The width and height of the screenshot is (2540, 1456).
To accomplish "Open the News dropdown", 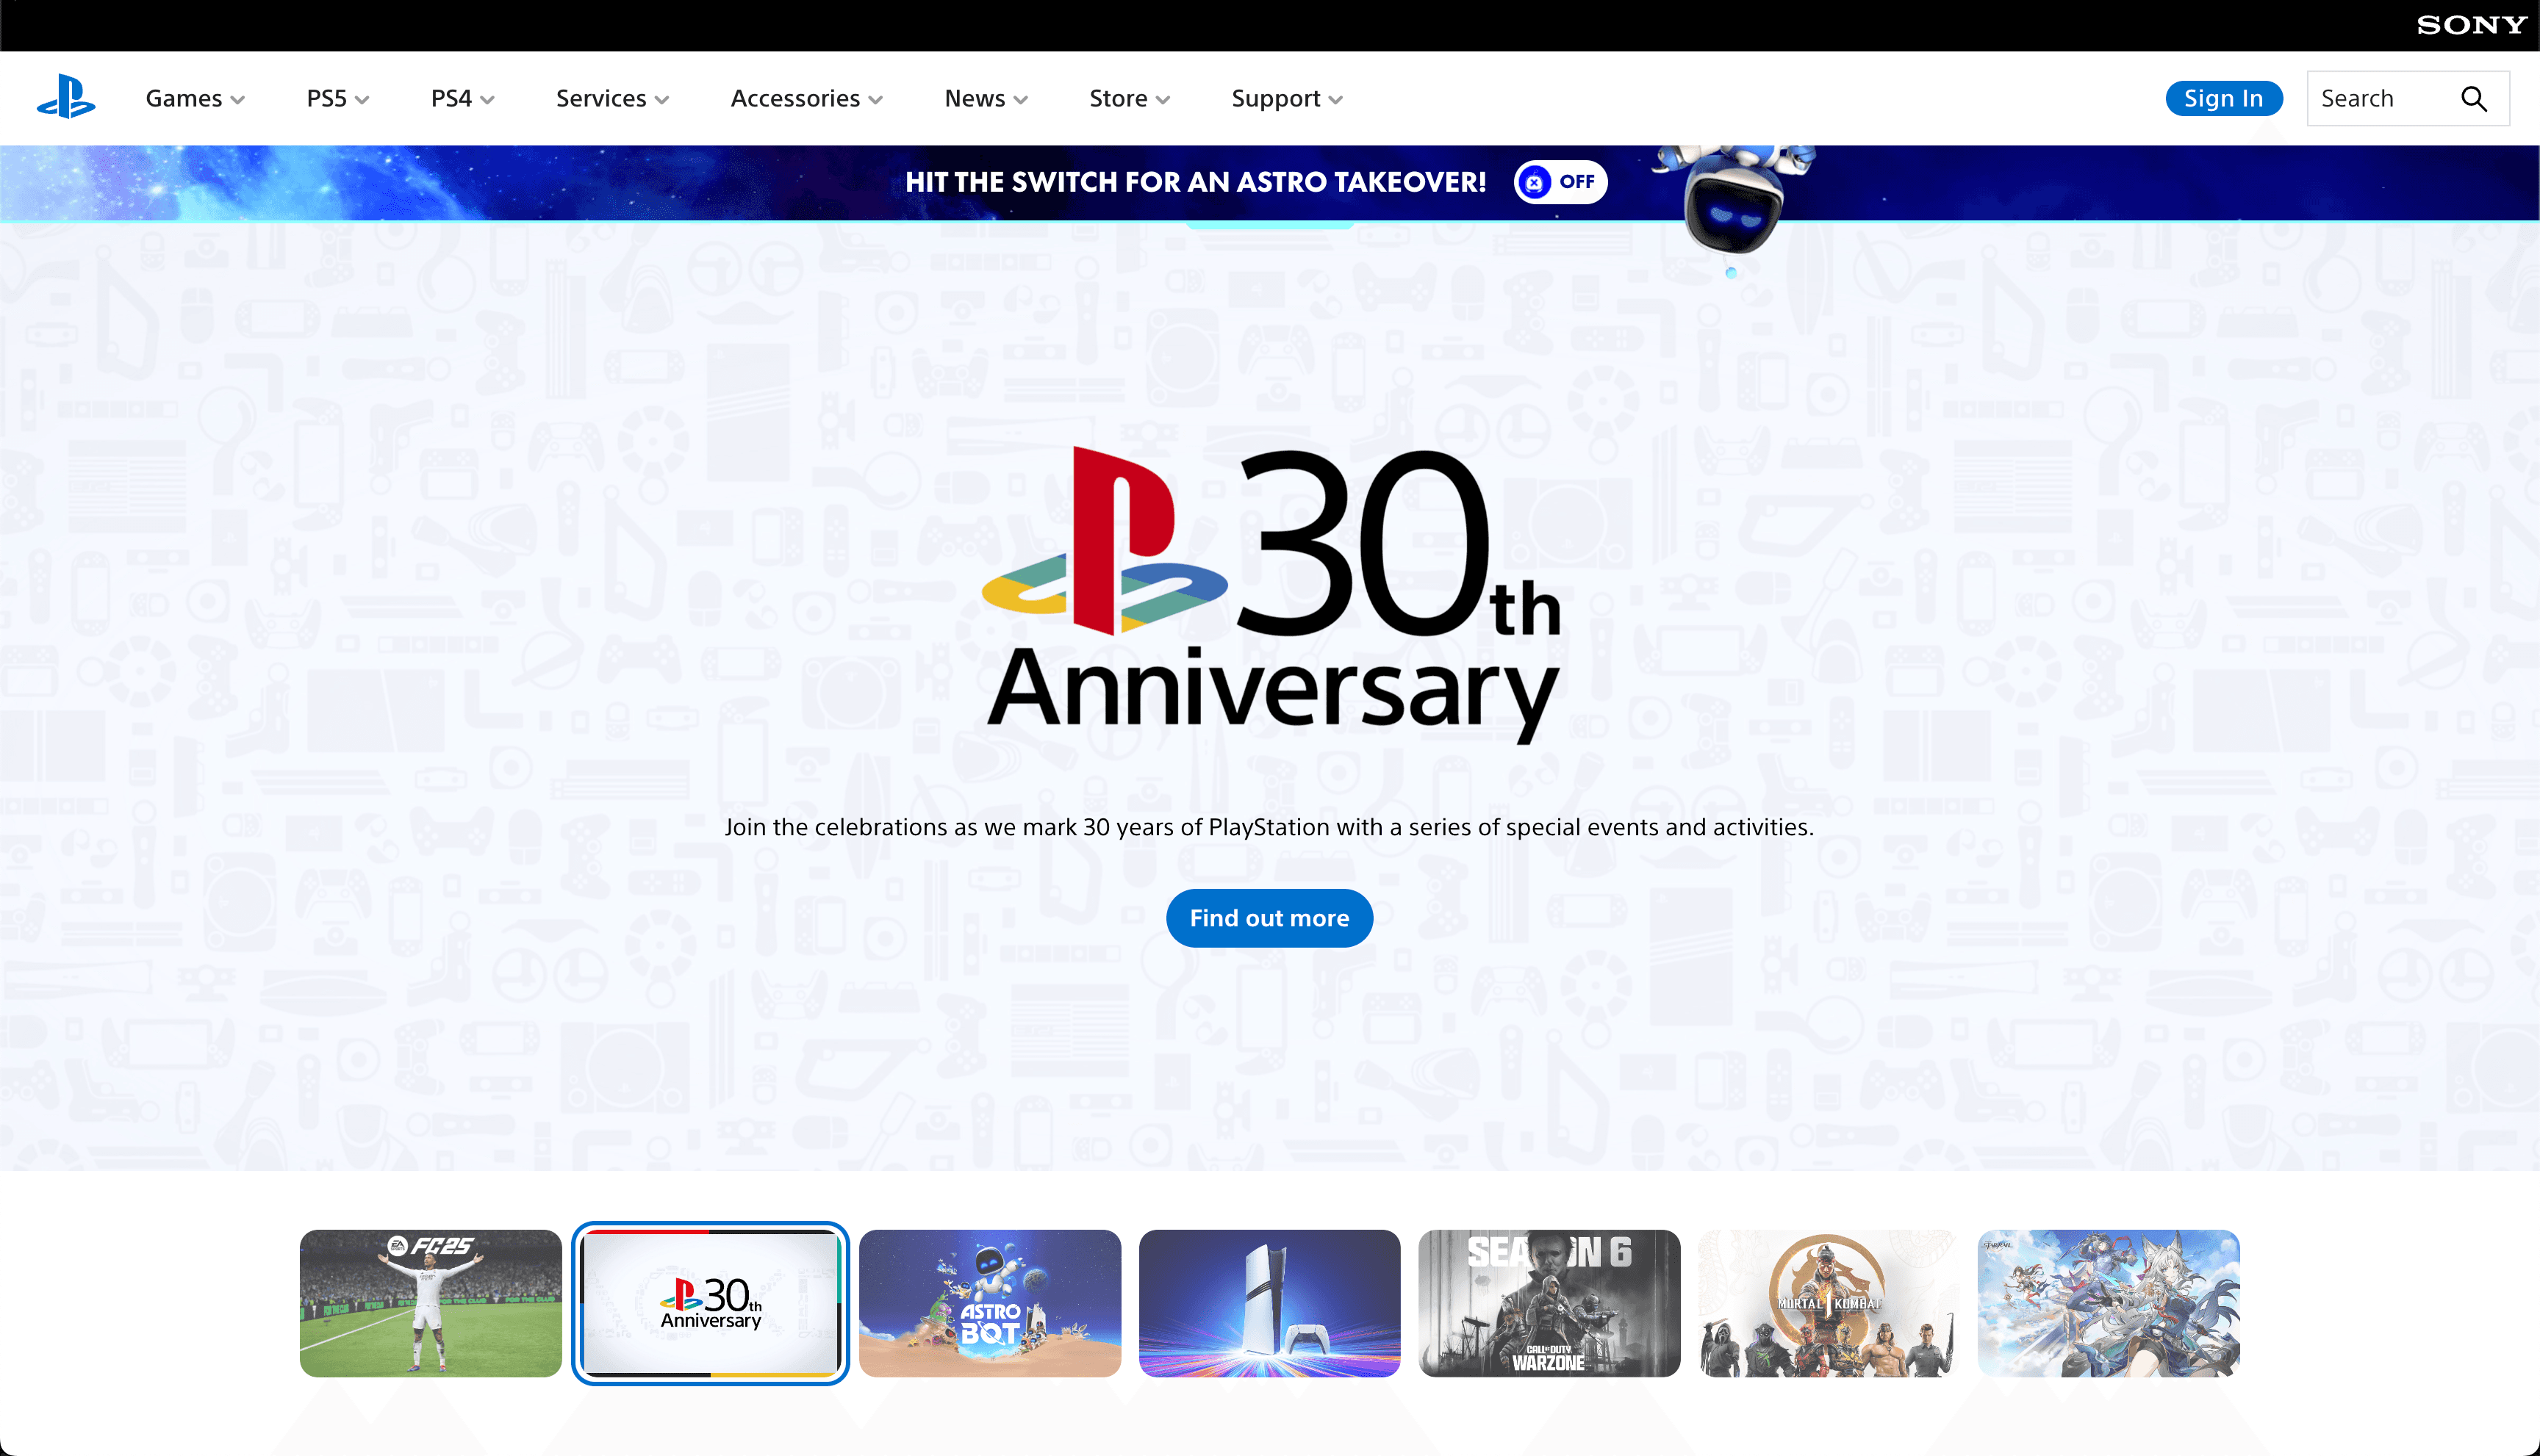I will tap(986, 99).
